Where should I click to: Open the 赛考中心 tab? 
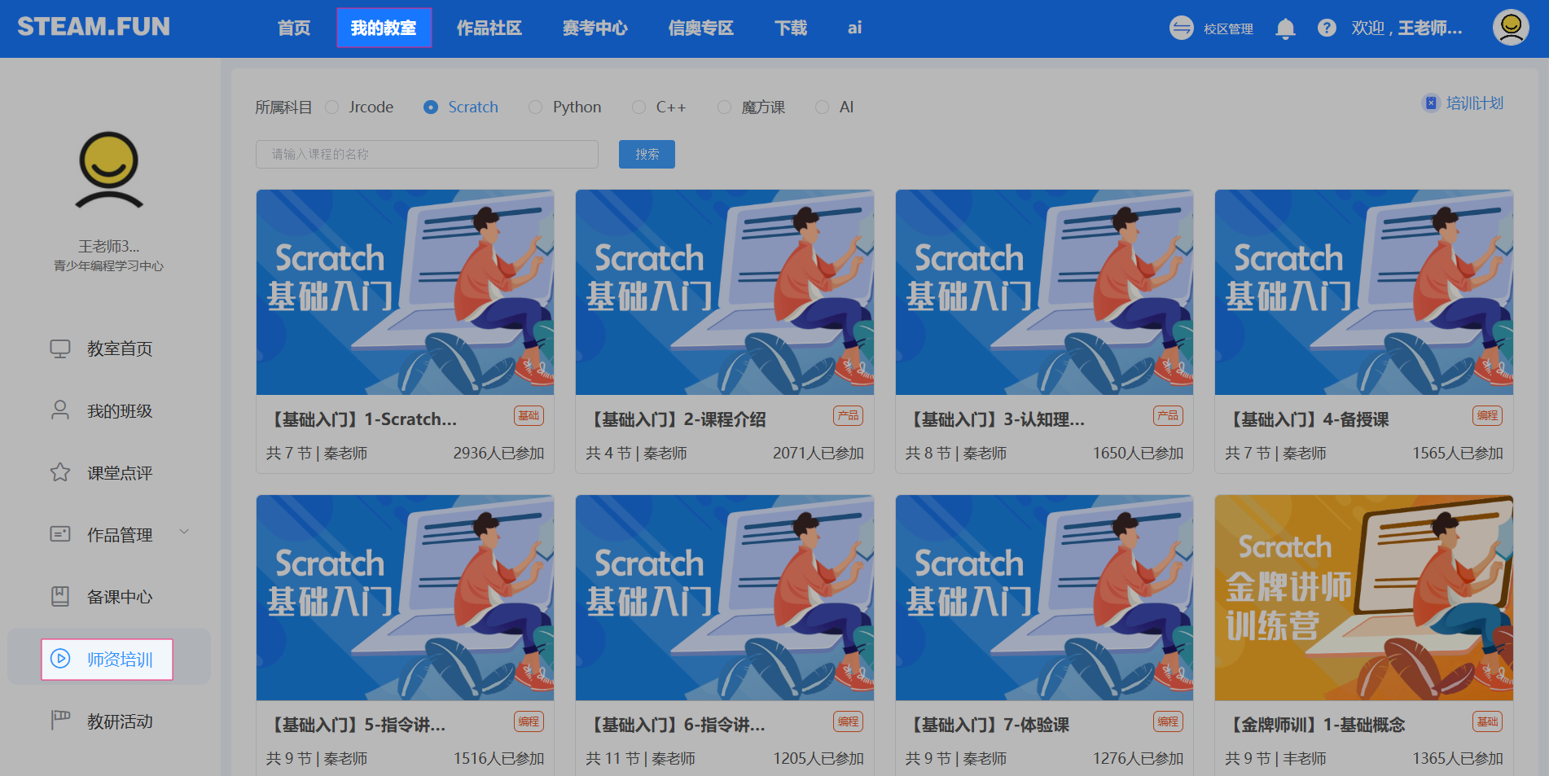[595, 28]
